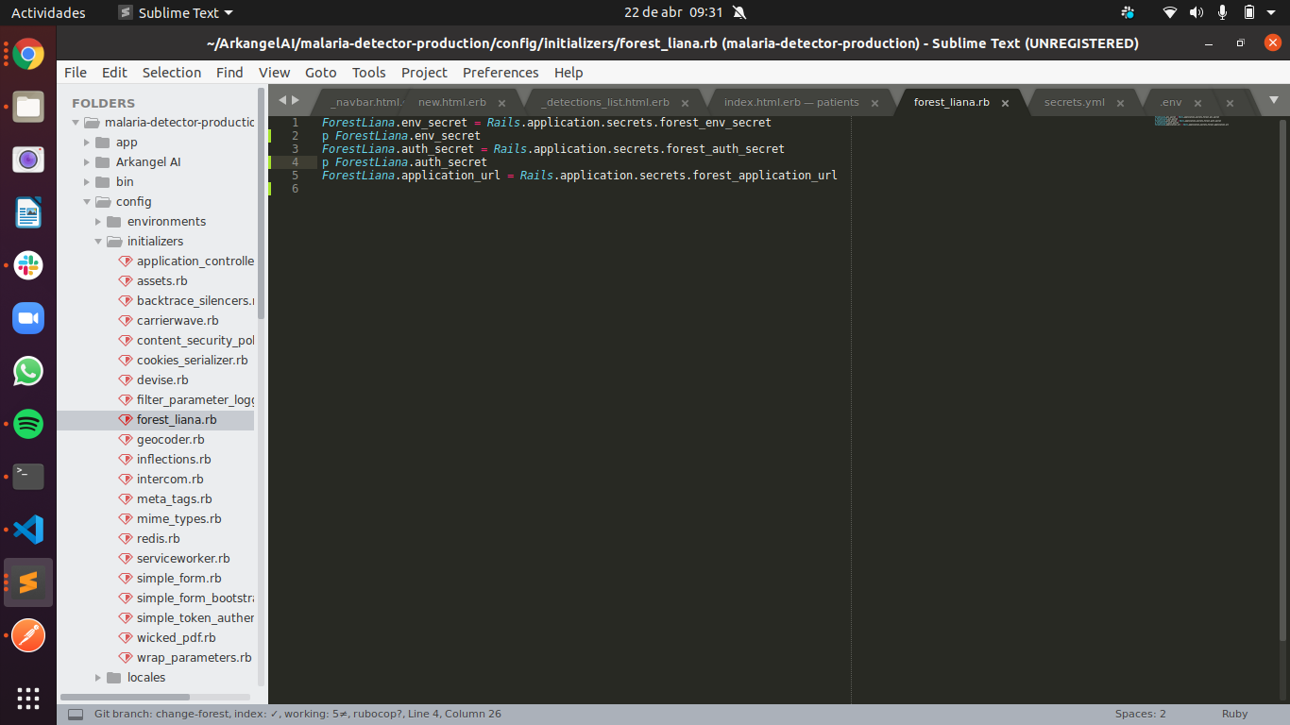Click the editor minimap
The height and width of the screenshot is (725, 1290).
(1192, 121)
